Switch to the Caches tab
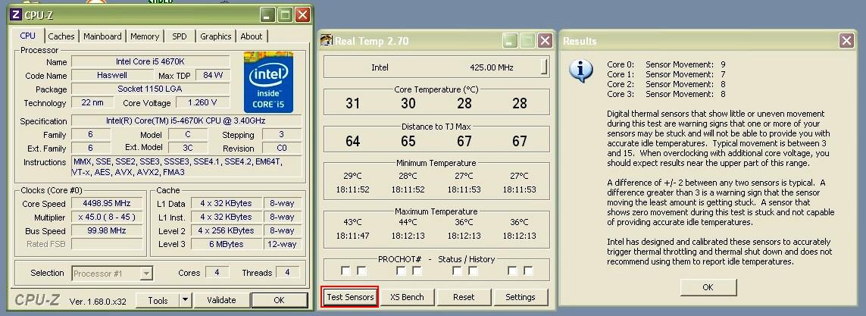Viewport: 866px width, 316px height. click(x=61, y=36)
